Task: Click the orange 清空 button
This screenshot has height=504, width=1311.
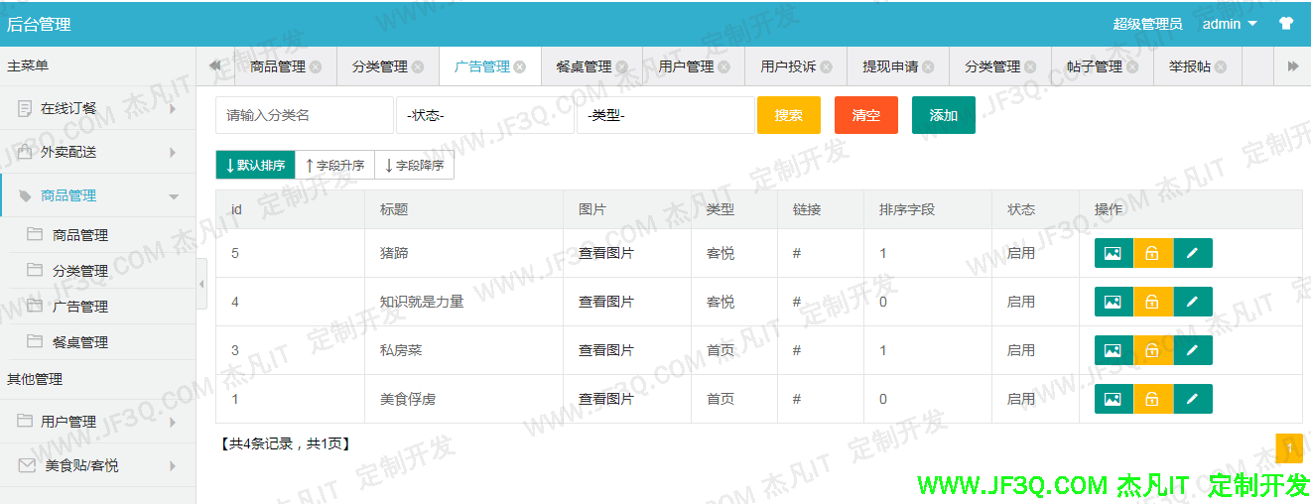Action: 866,115
